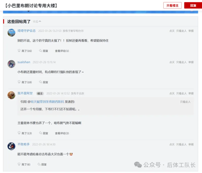
Task: Reply to 我不是阿甘's post
Action: (x=43, y=133)
